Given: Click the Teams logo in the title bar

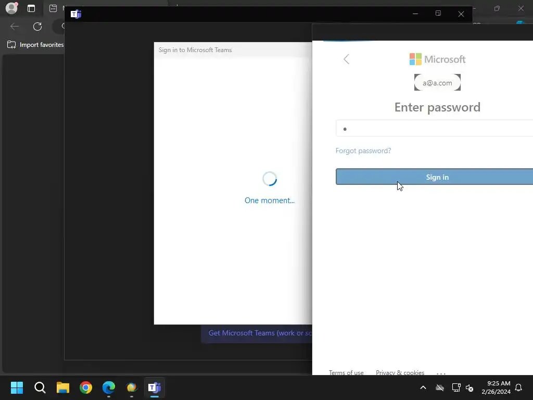Looking at the screenshot, I should (76, 14).
